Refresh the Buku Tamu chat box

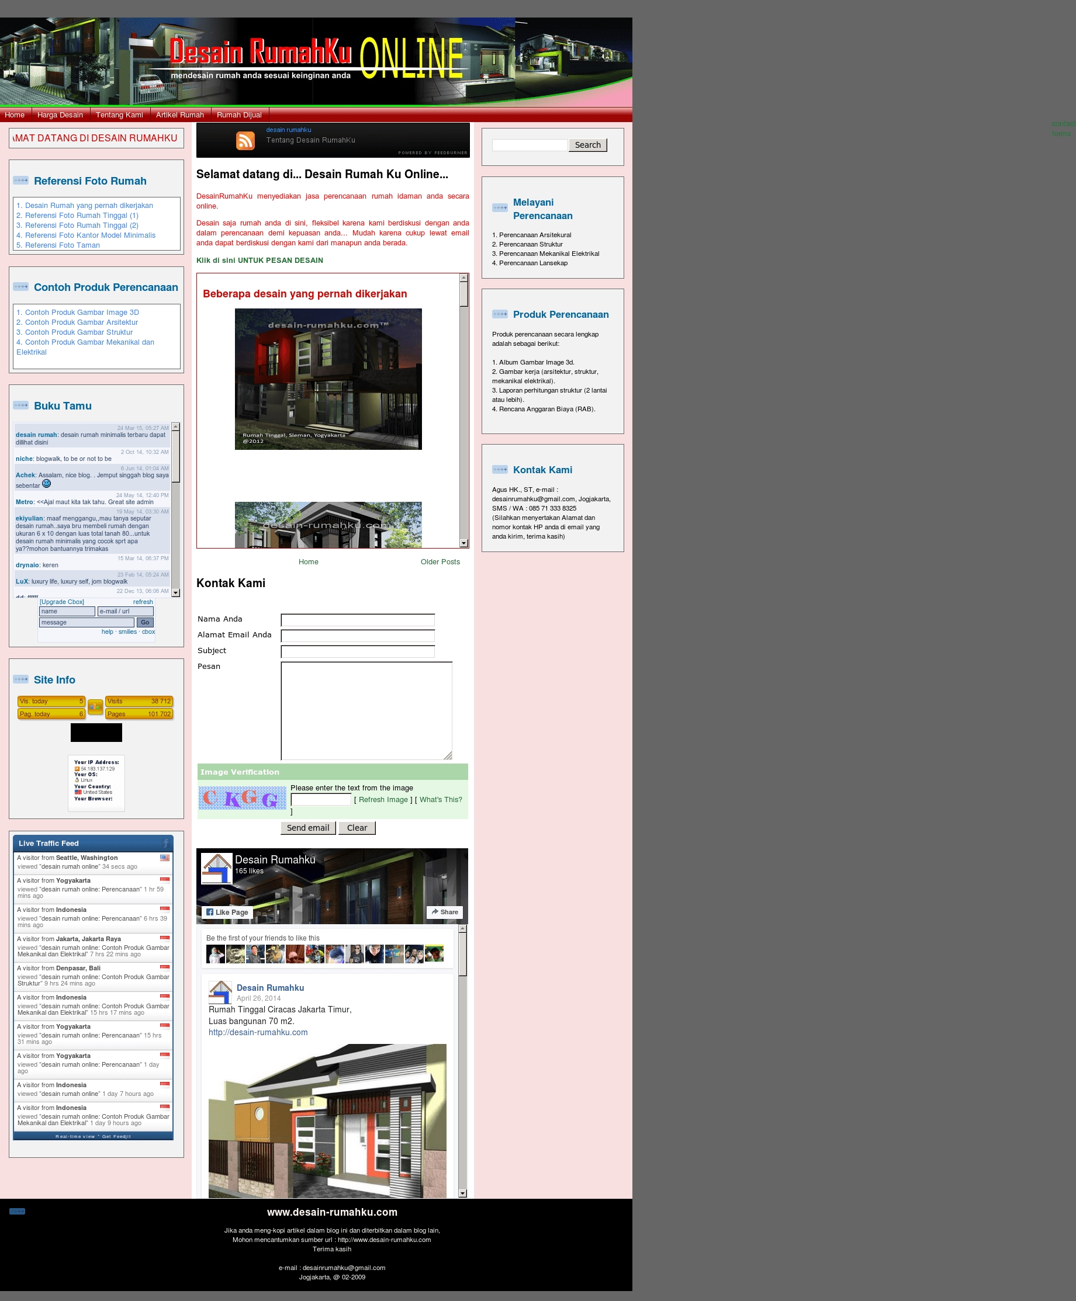point(143,602)
